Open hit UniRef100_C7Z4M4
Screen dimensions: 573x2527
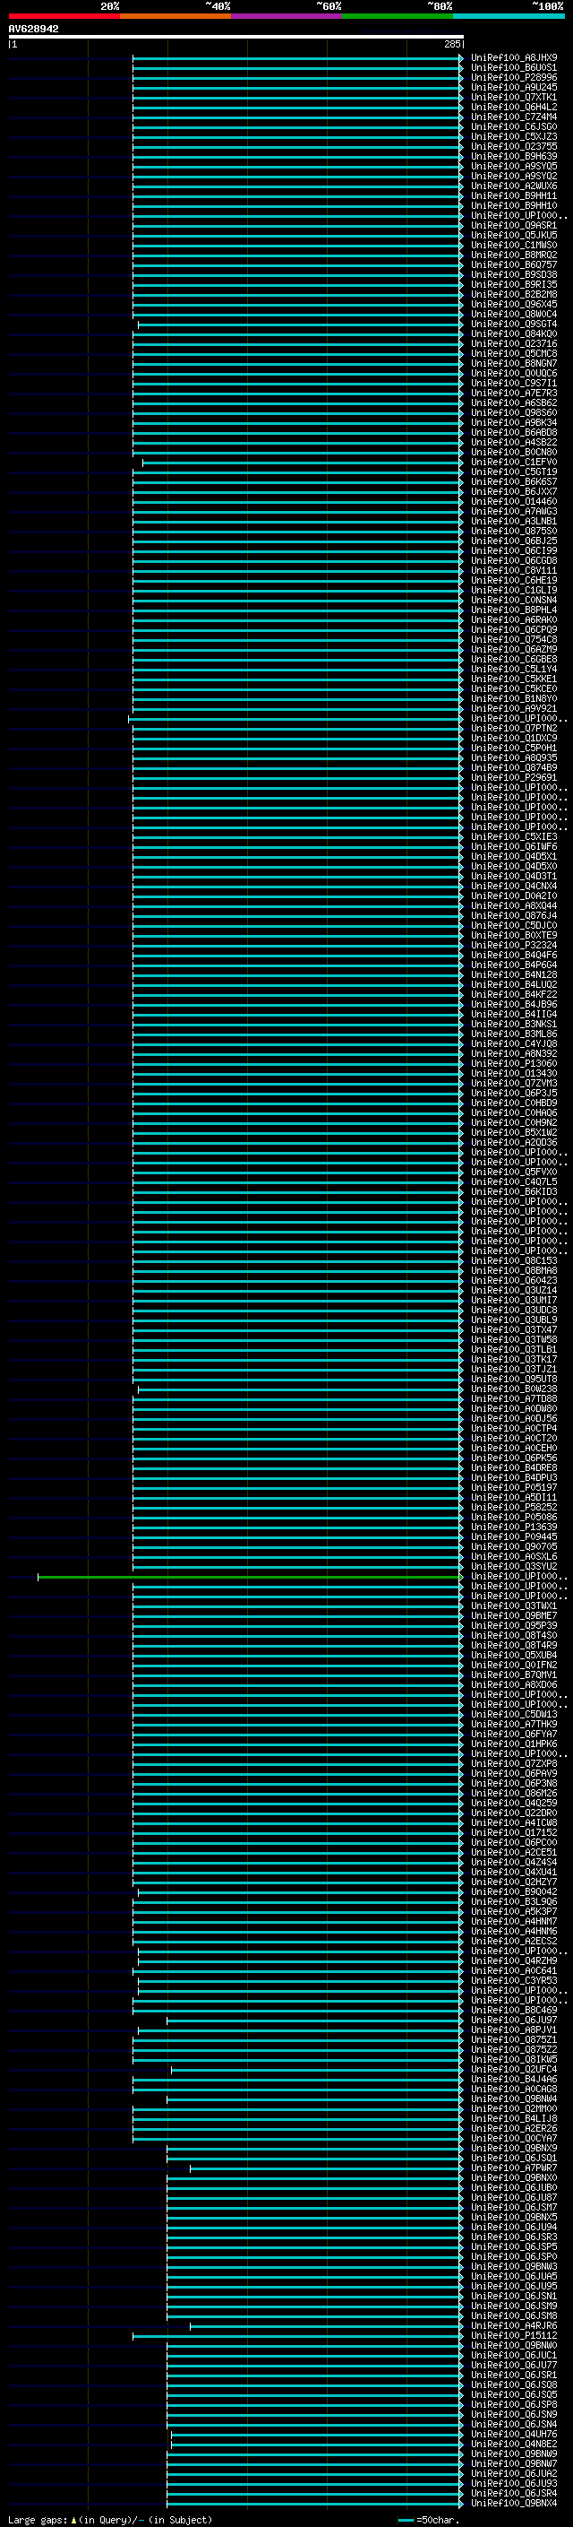pyautogui.click(x=514, y=117)
